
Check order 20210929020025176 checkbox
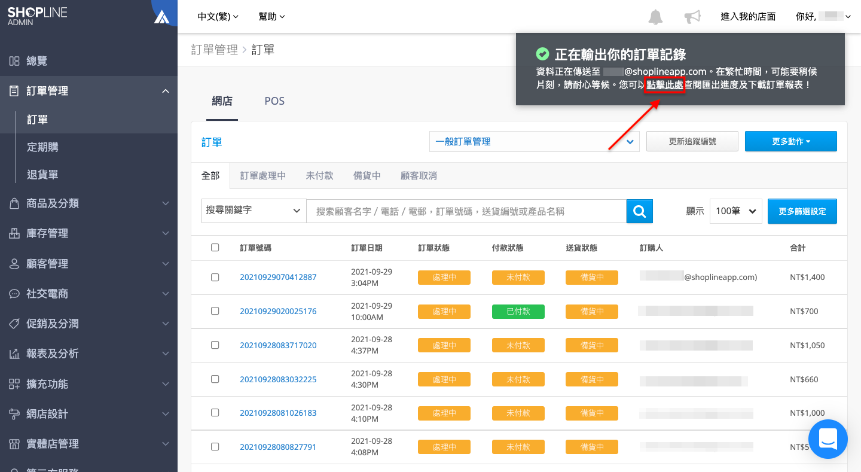coord(215,311)
